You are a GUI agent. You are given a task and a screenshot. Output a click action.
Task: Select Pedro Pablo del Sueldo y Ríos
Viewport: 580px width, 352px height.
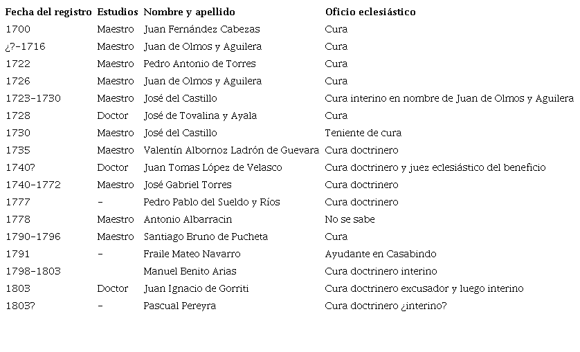coord(212,203)
